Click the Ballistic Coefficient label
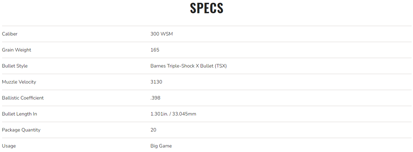This screenshot has width=413, height=152. tap(23, 98)
